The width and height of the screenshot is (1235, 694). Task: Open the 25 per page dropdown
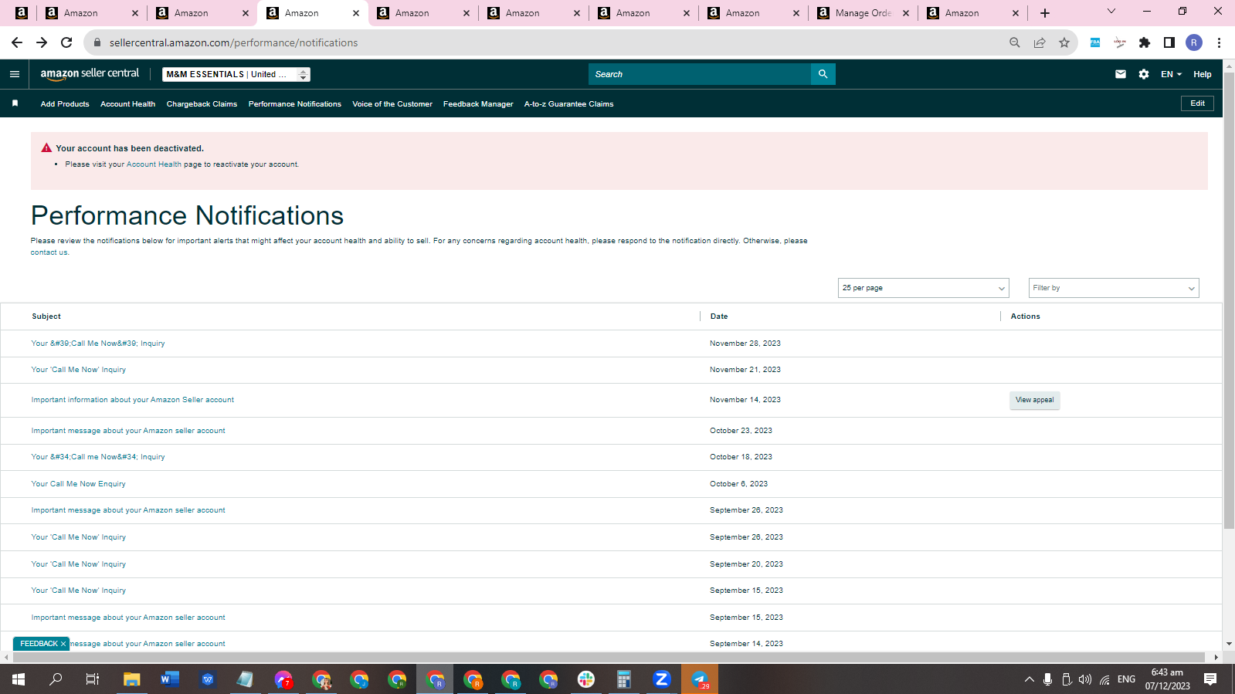pyautogui.click(x=924, y=288)
